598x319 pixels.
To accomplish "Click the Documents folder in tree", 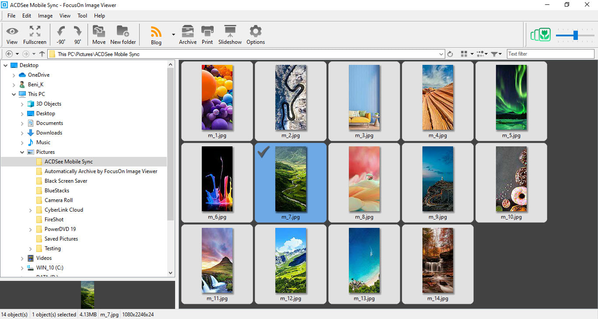I will (x=49, y=123).
